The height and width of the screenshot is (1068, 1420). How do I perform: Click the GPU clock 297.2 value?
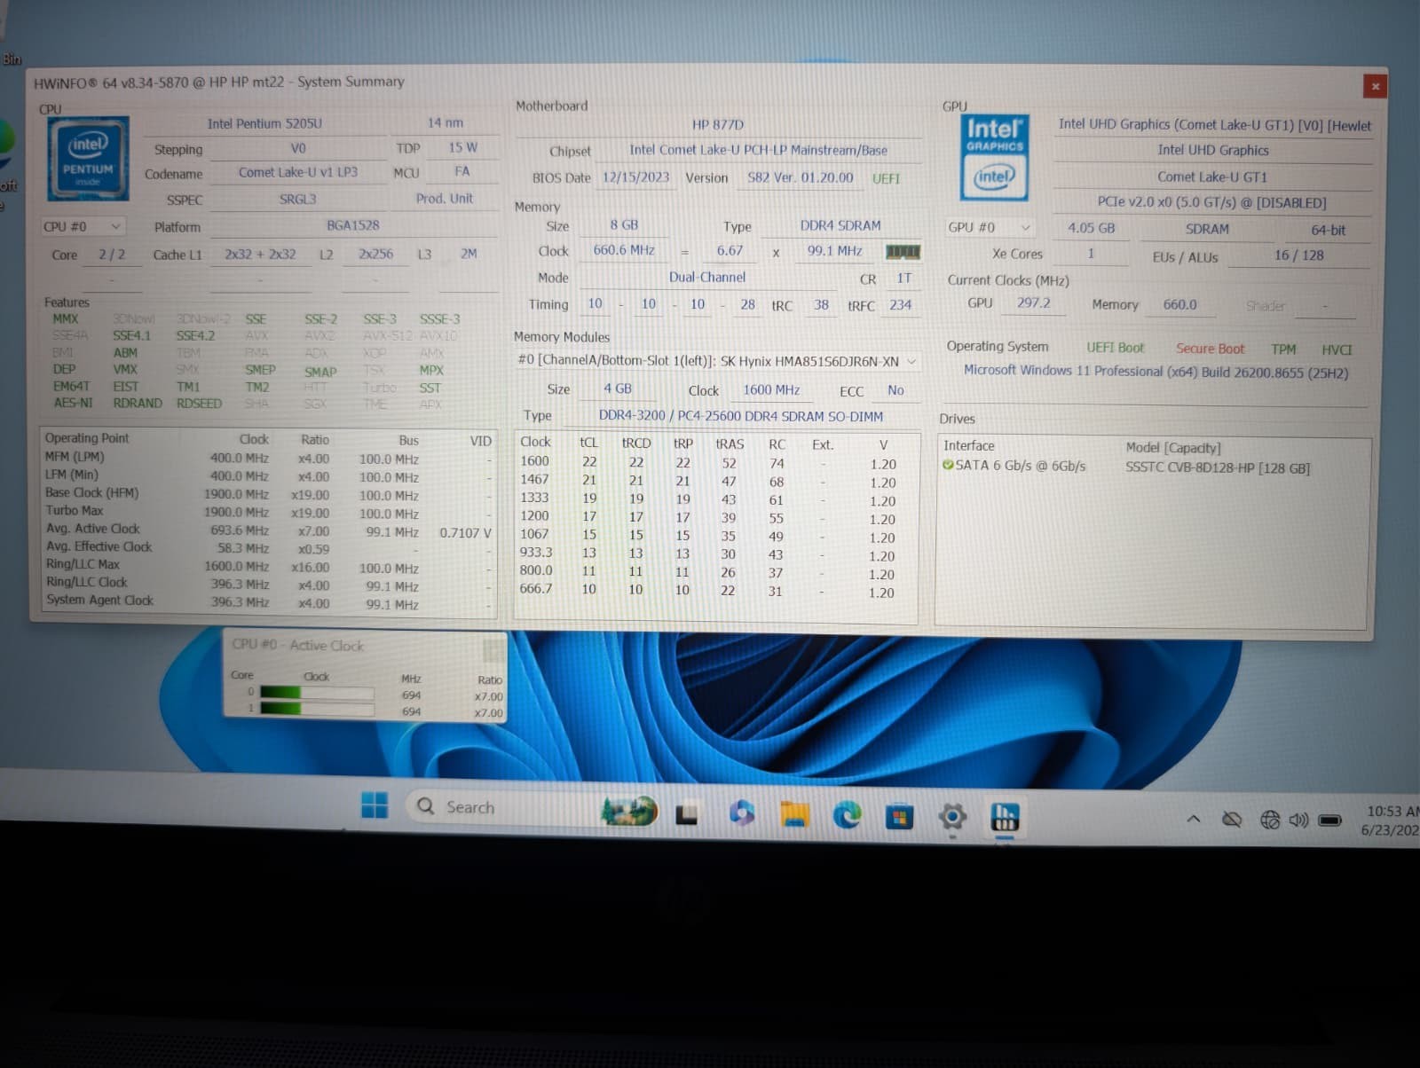click(1033, 302)
